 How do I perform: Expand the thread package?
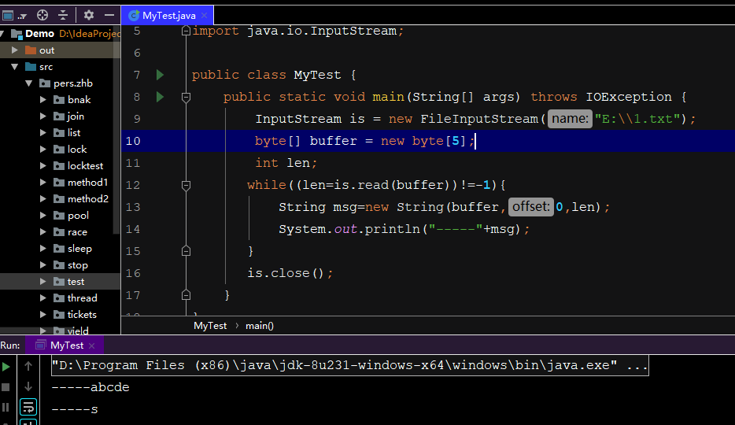[x=43, y=298]
